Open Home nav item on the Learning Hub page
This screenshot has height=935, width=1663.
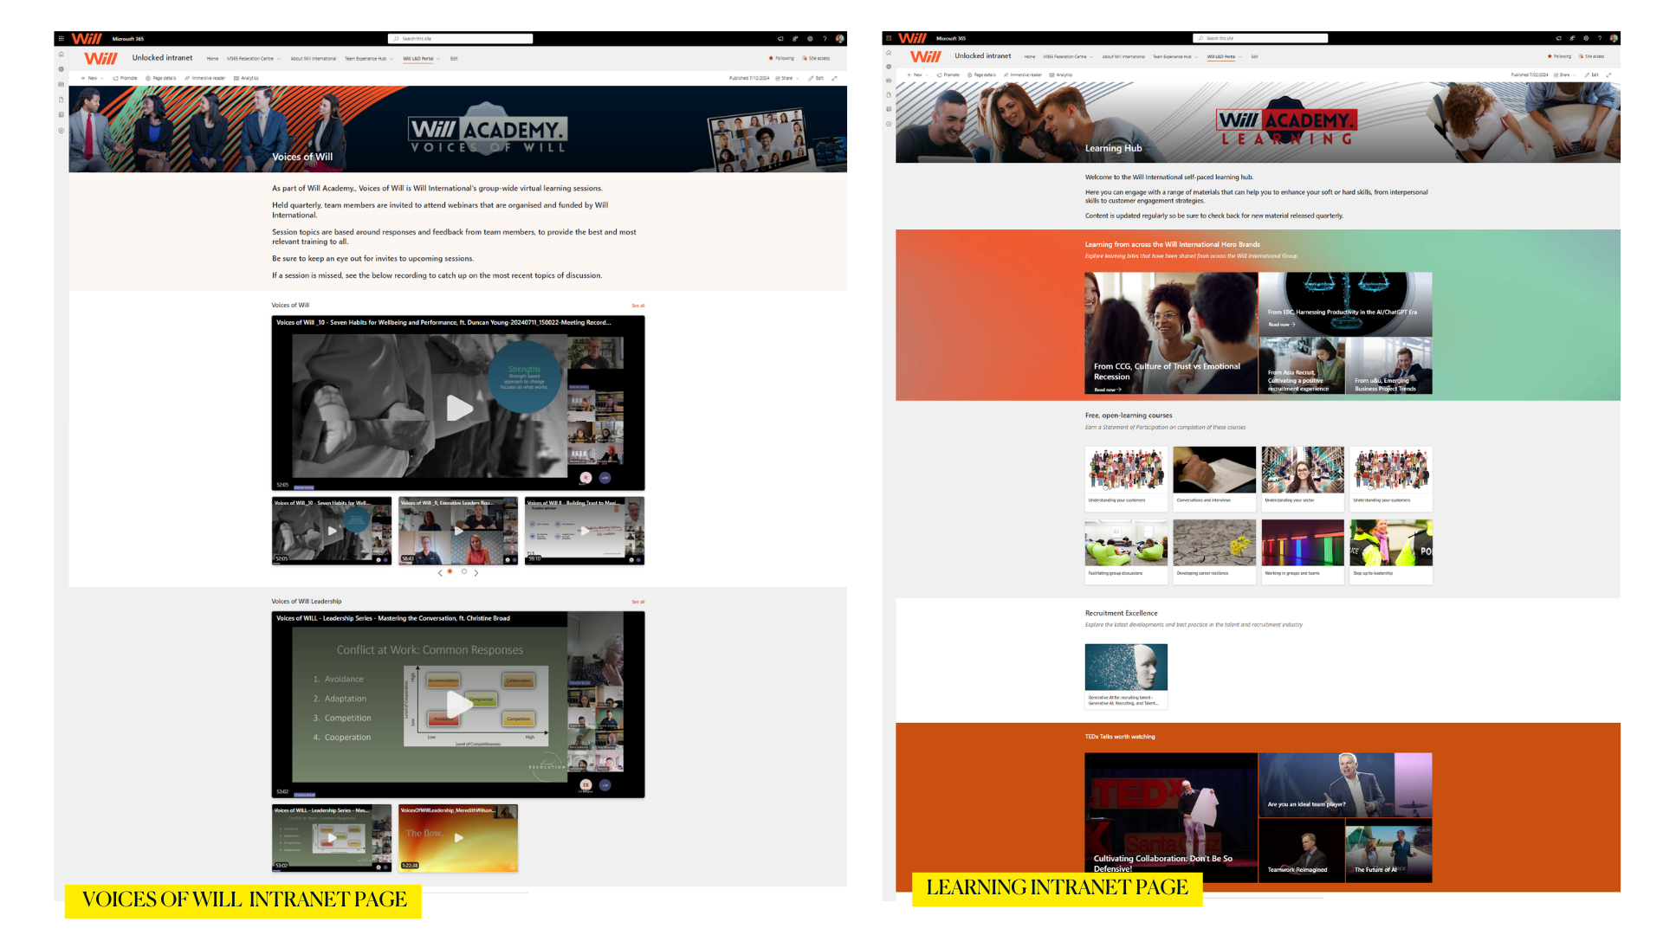coord(1030,56)
